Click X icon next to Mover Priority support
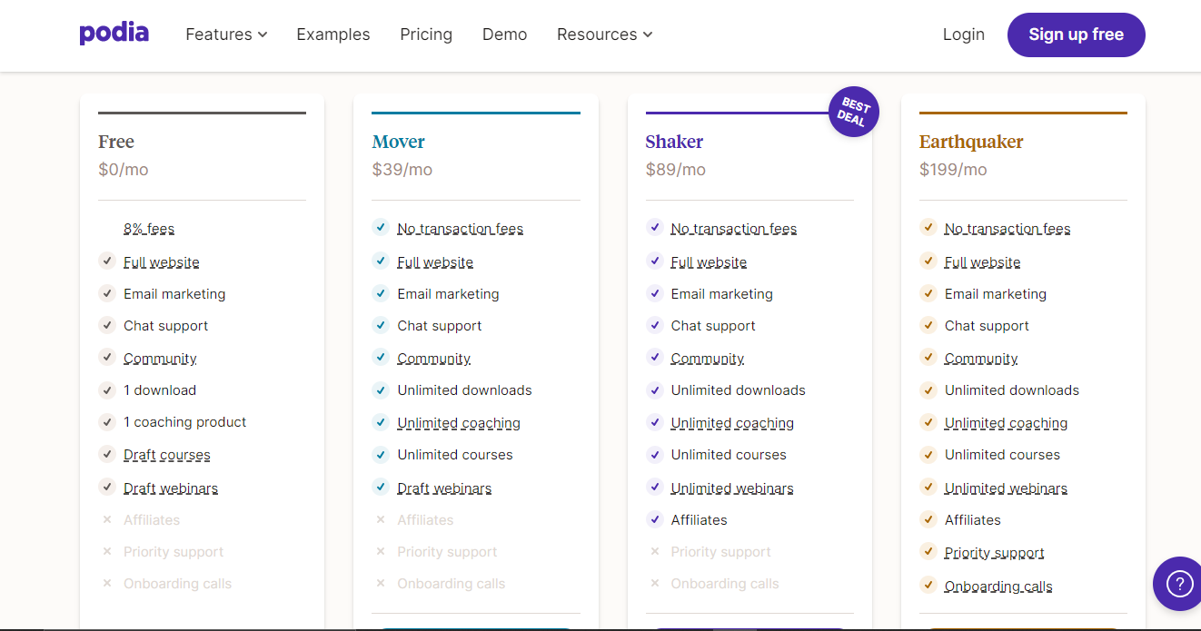 [x=381, y=552]
